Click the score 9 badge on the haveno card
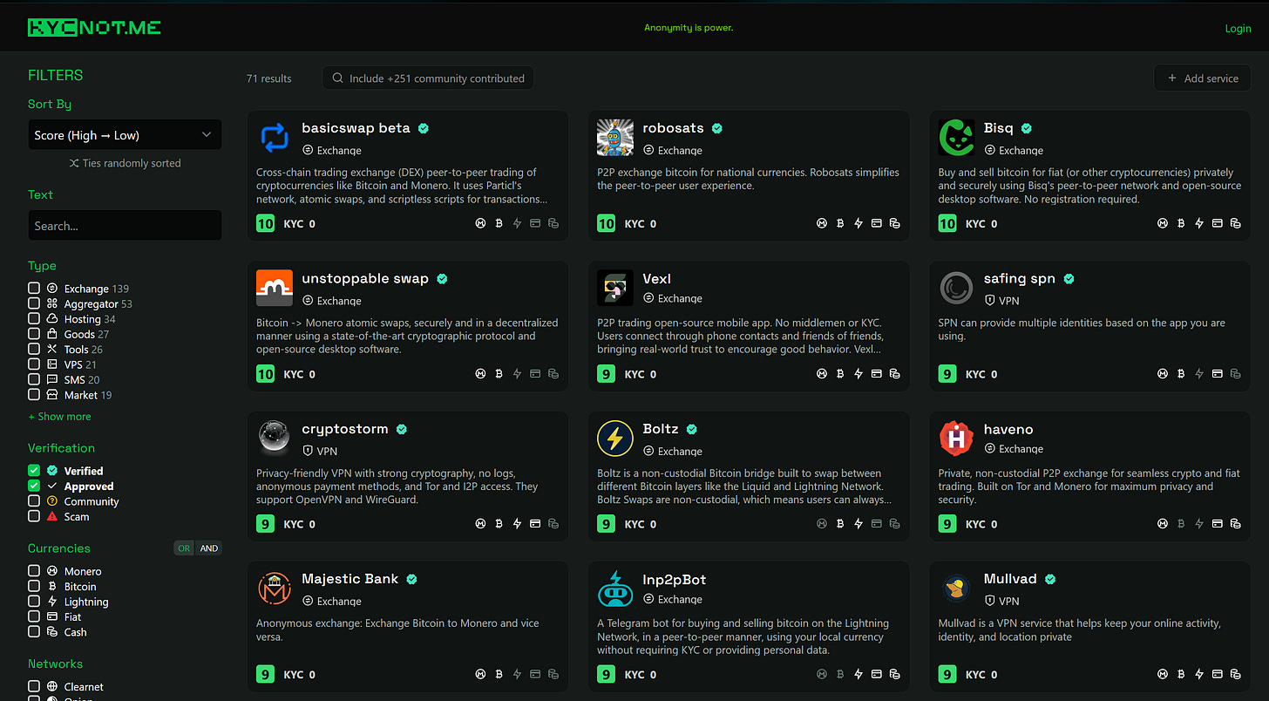 (x=947, y=524)
